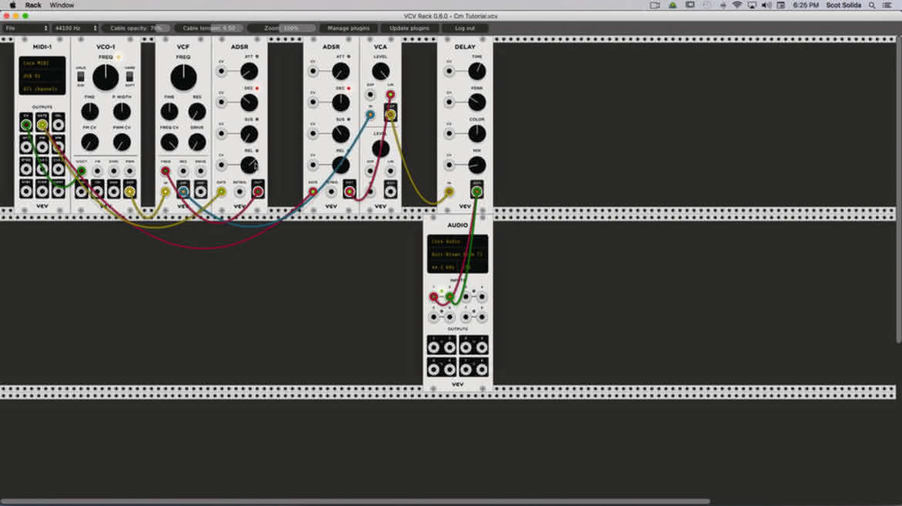Click the upper VCA OUT jack
The height and width of the screenshot is (506, 902).
point(391,115)
